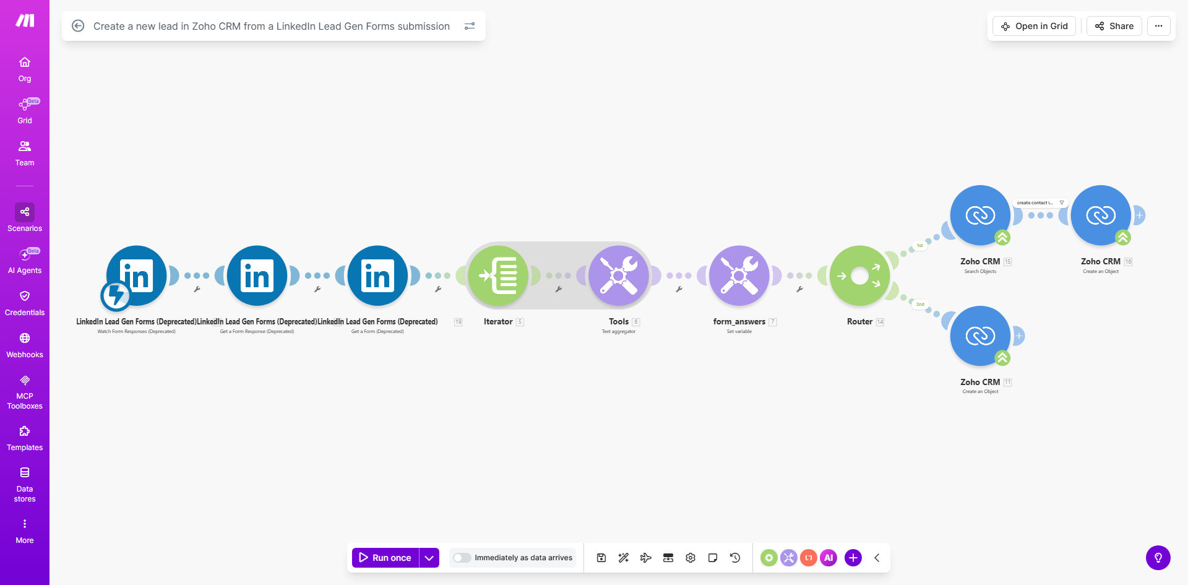The height and width of the screenshot is (585, 1188).
Task: Click the instant trigger lightning badge
Action: 116,295
